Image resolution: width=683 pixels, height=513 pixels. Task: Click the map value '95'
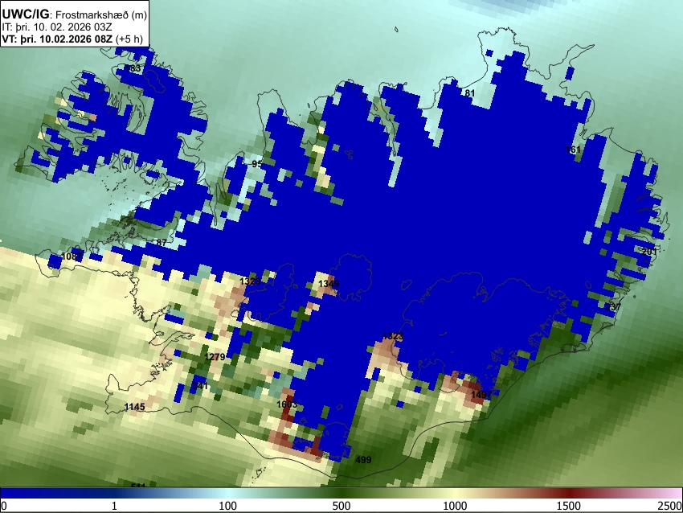coord(257,164)
